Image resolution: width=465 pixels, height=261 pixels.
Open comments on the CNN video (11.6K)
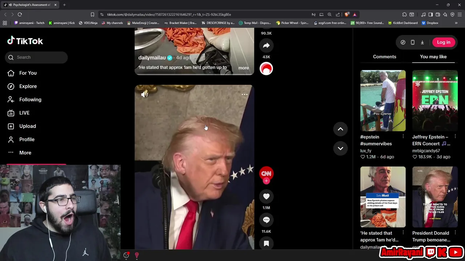pyautogui.click(x=266, y=220)
